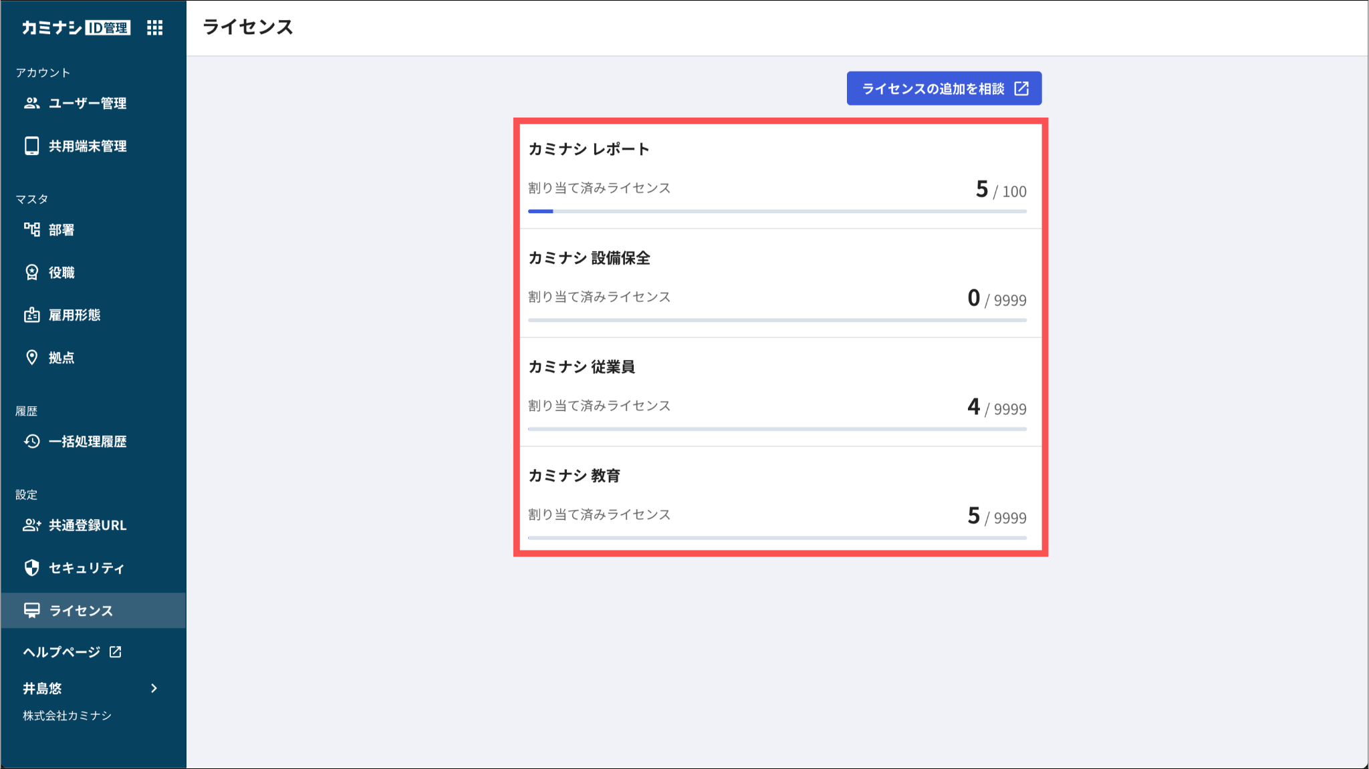The width and height of the screenshot is (1369, 769).
Task: Open the 共通登録URL menu item
Action: pyautogui.click(x=88, y=525)
